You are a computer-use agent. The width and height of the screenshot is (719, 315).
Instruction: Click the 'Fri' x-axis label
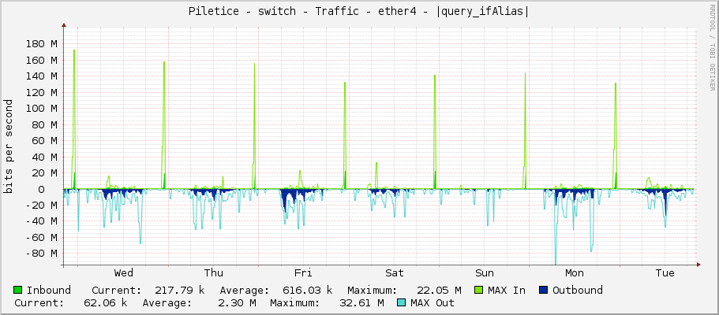point(304,273)
